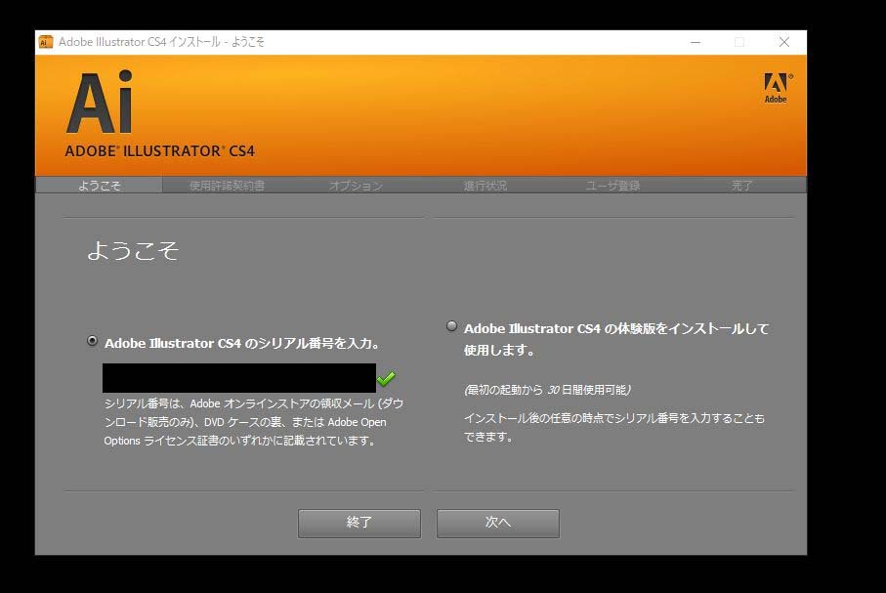Viewport: 886px width, 593px height.
Task: Open the 進行状況 step tab
Action: [485, 186]
